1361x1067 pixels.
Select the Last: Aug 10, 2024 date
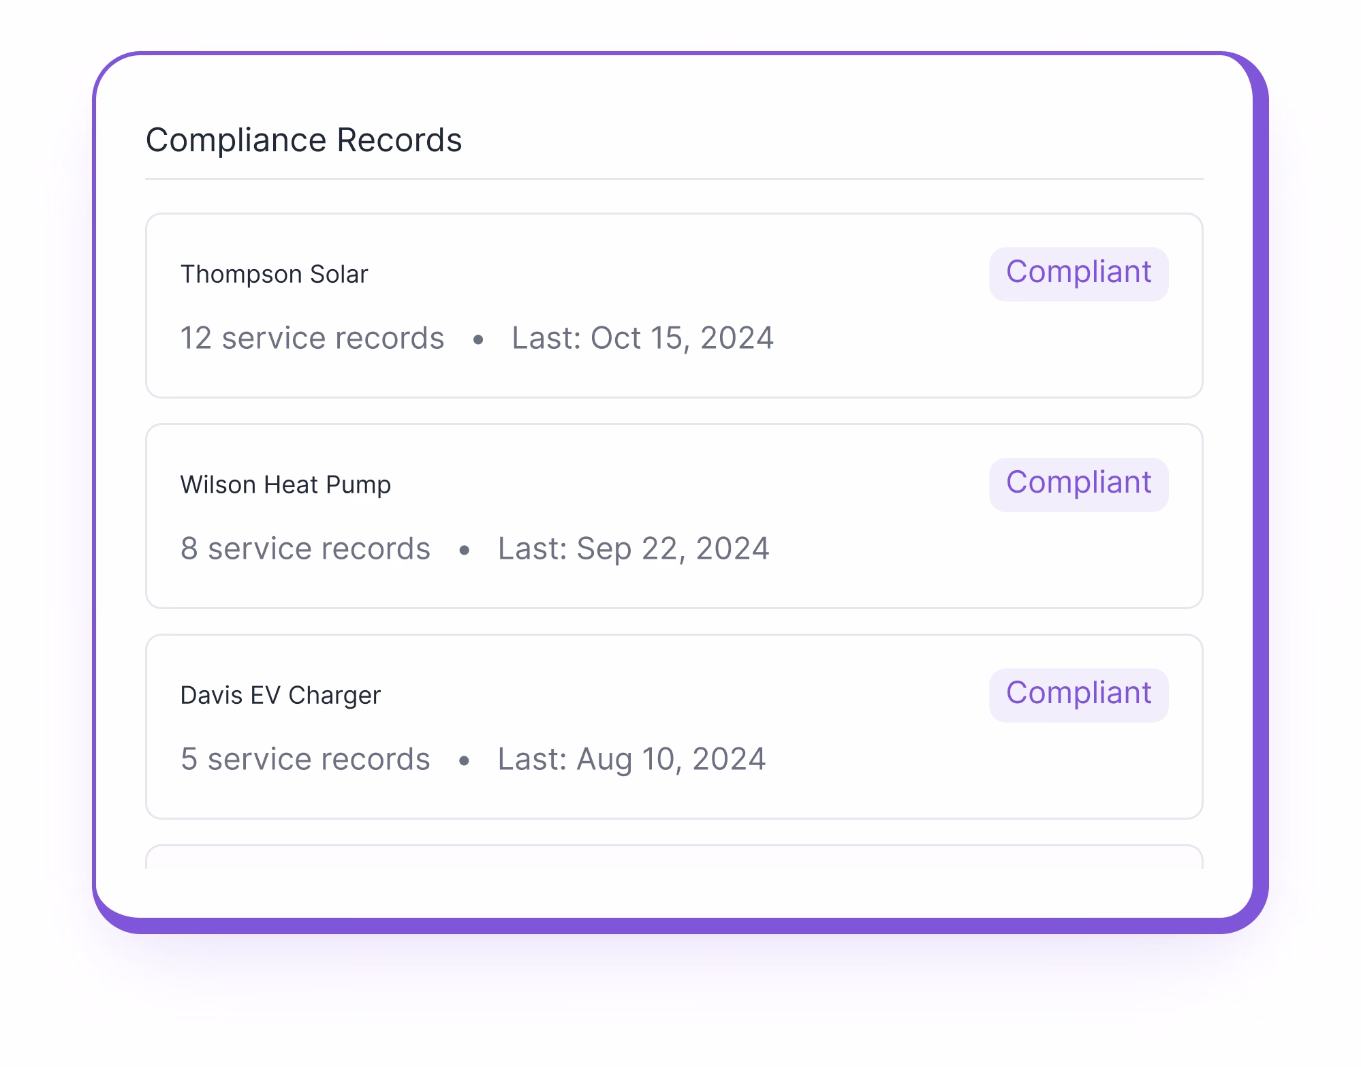(x=631, y=759)
